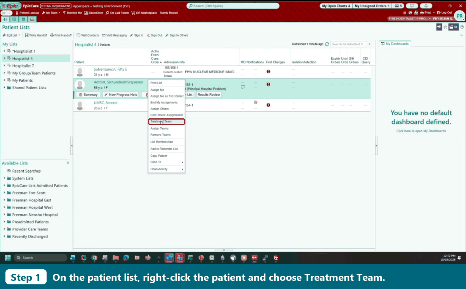This screenshot has width=466, height=289.
Task: Open FileZilla from the taskbar
Action: coord(276,258)
